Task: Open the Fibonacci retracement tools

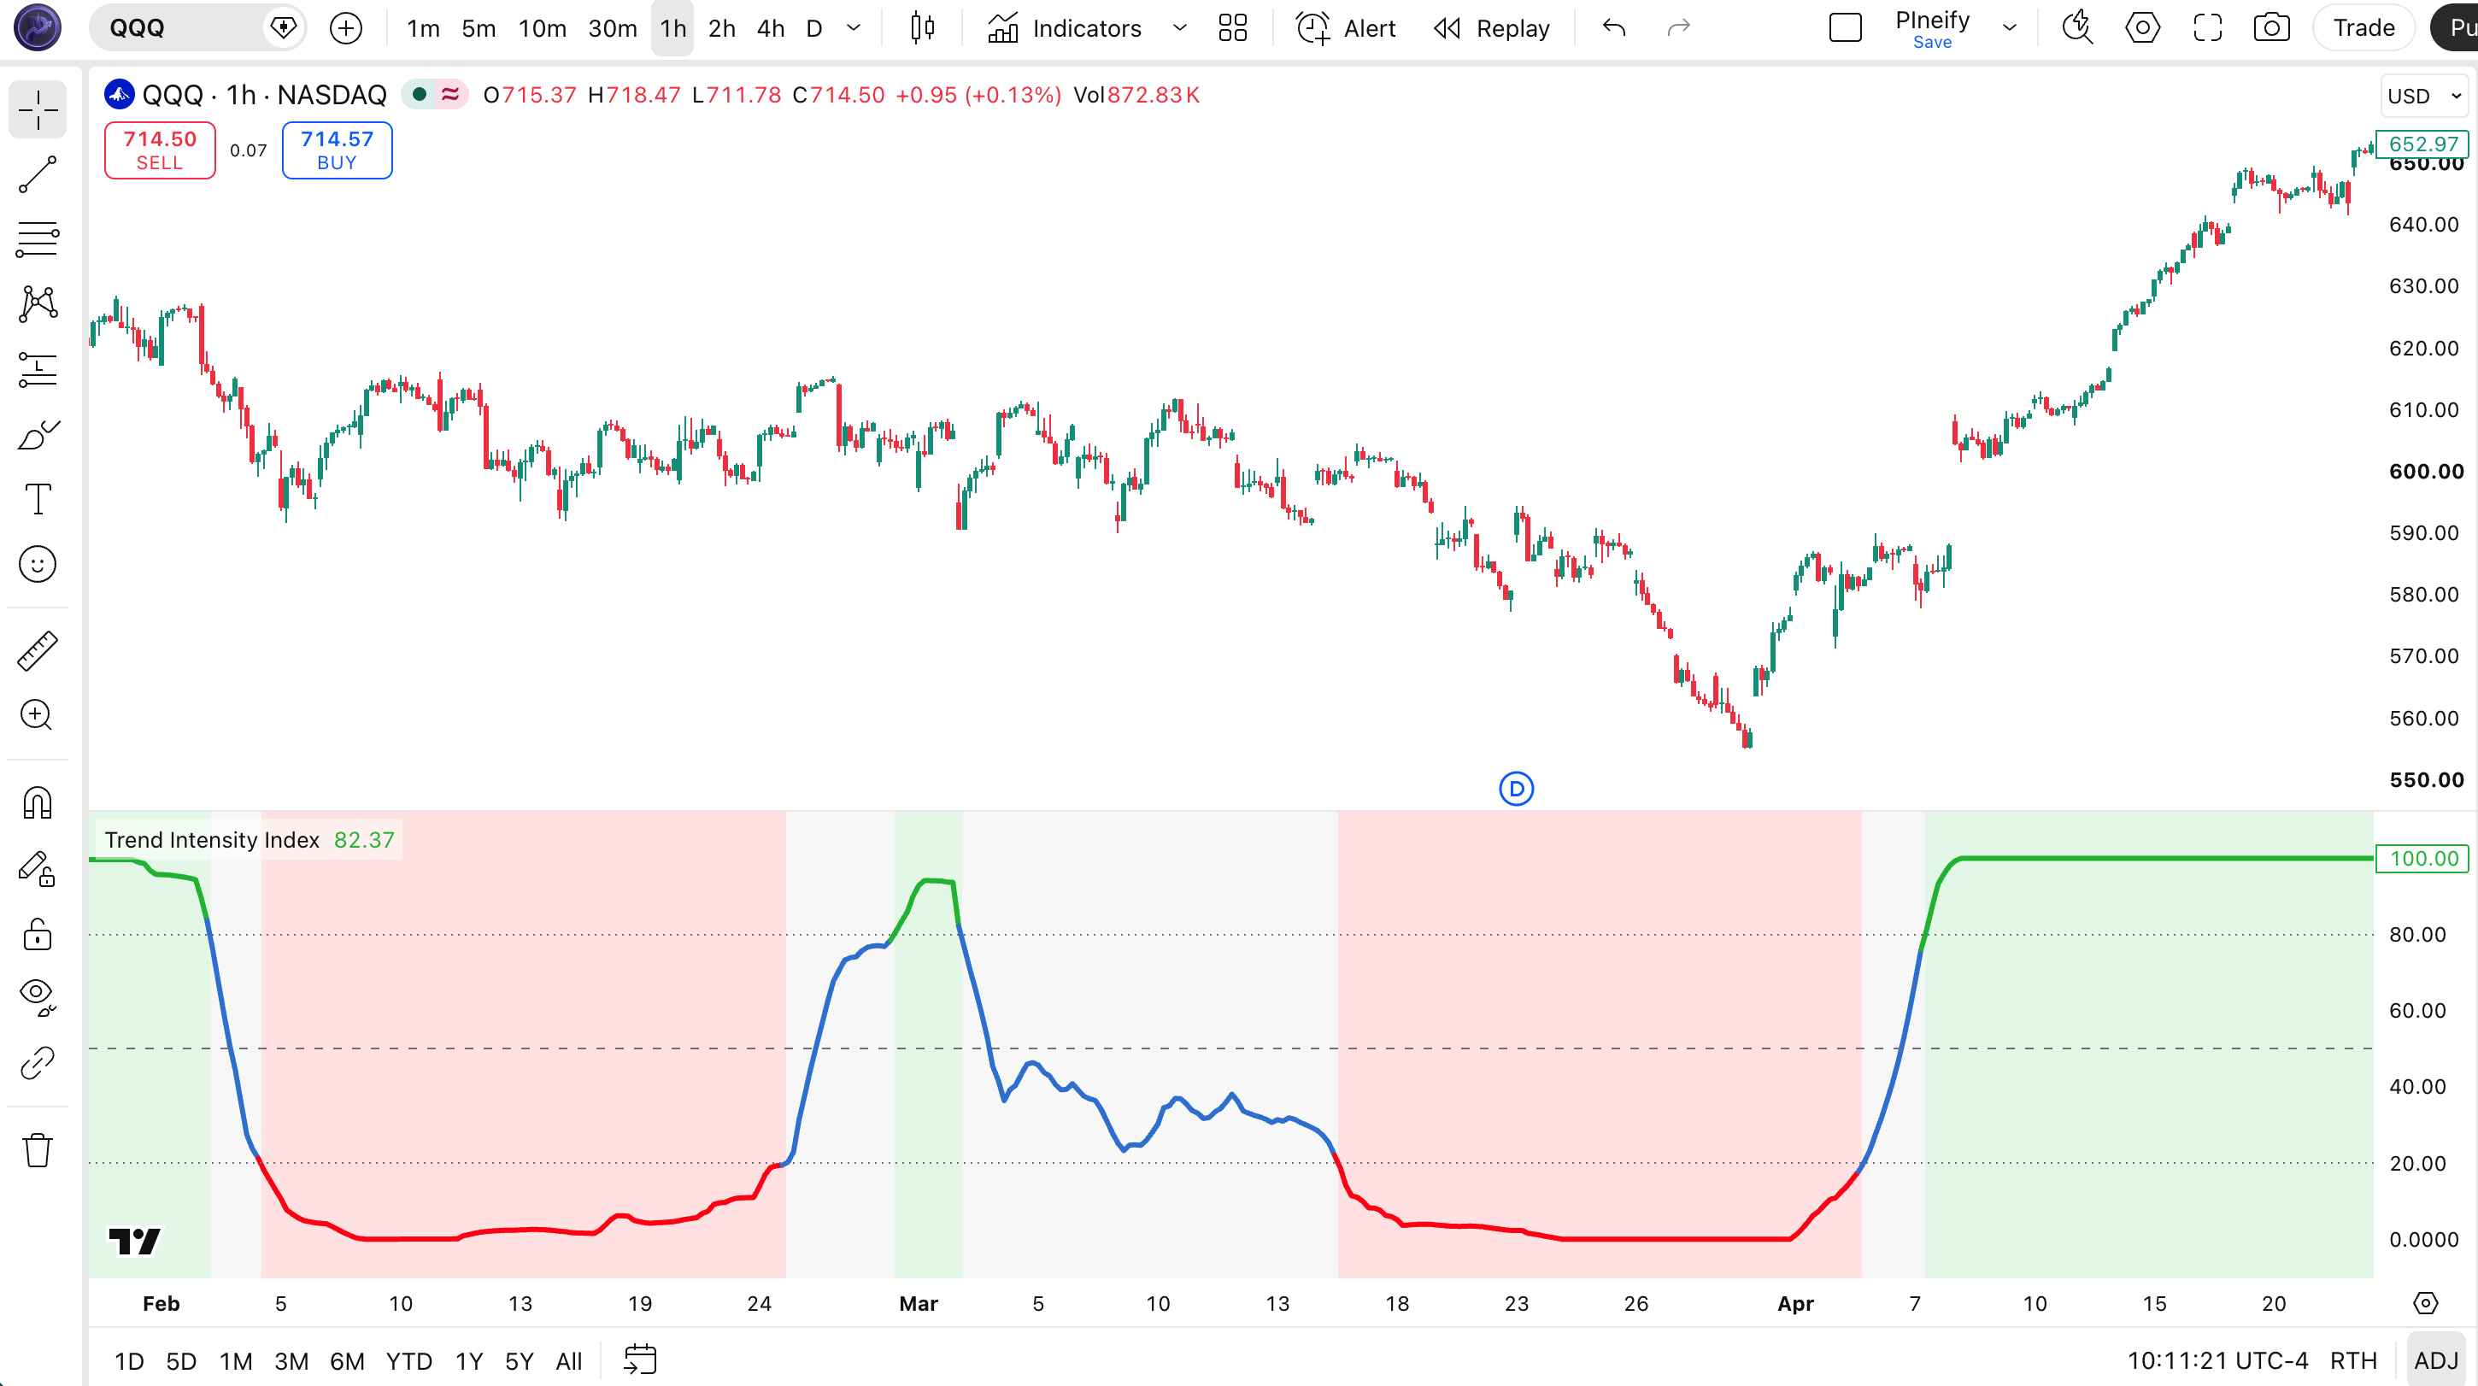Action: (x=38, y=239)
